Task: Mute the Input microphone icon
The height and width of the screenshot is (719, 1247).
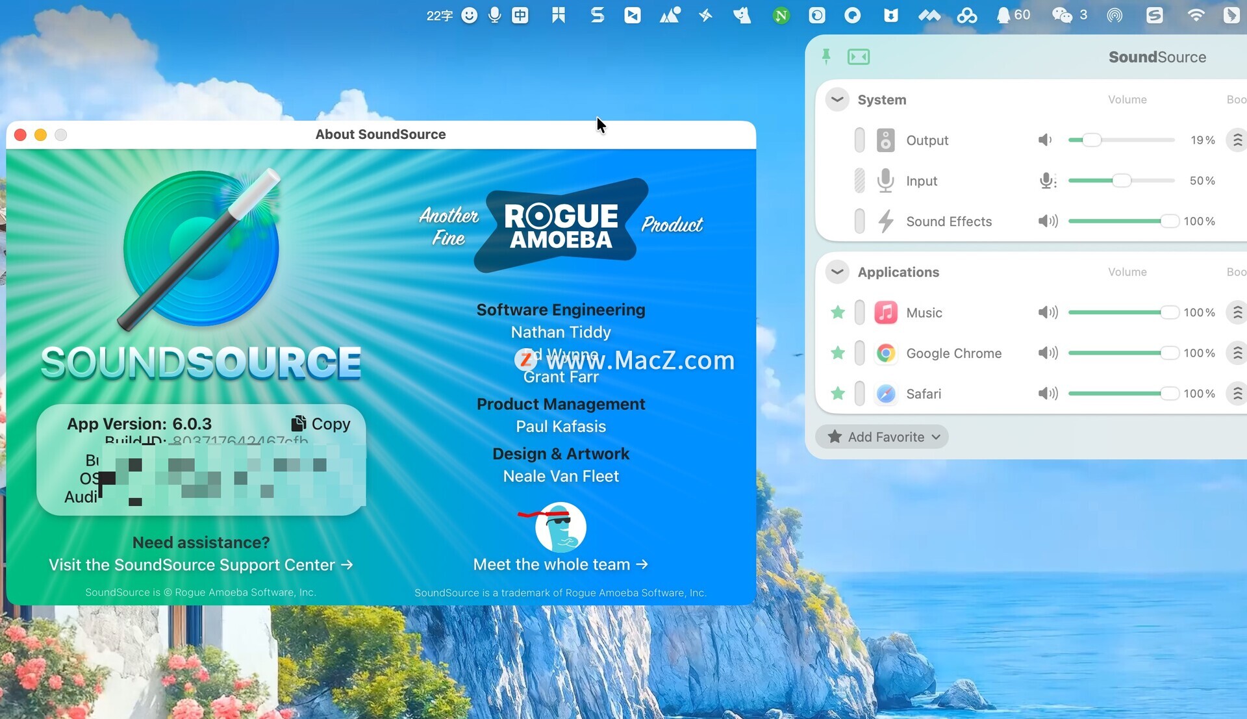Action: pos(1047,181)
